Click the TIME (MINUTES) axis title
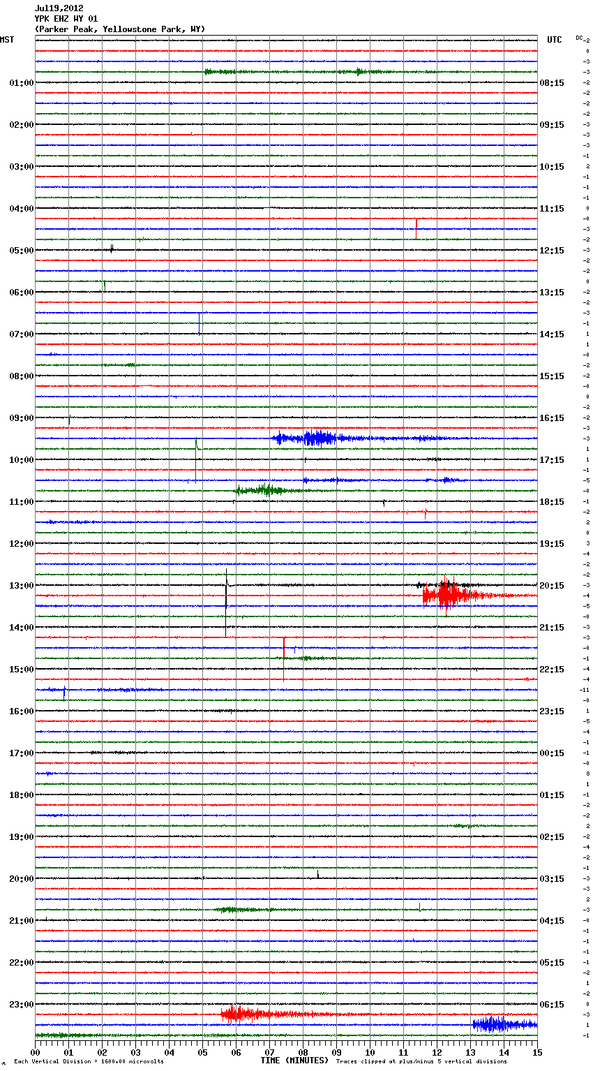 click(294, 1061)
